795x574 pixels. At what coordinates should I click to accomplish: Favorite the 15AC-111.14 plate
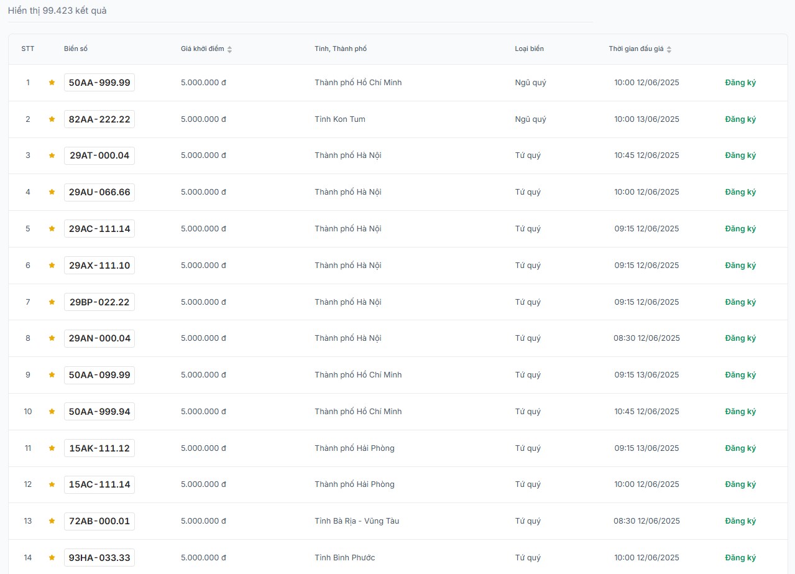[52, 484]
